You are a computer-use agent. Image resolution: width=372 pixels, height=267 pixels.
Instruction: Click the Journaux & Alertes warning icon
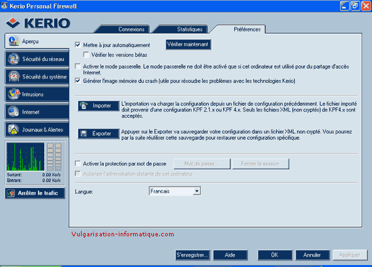[14, 130]
